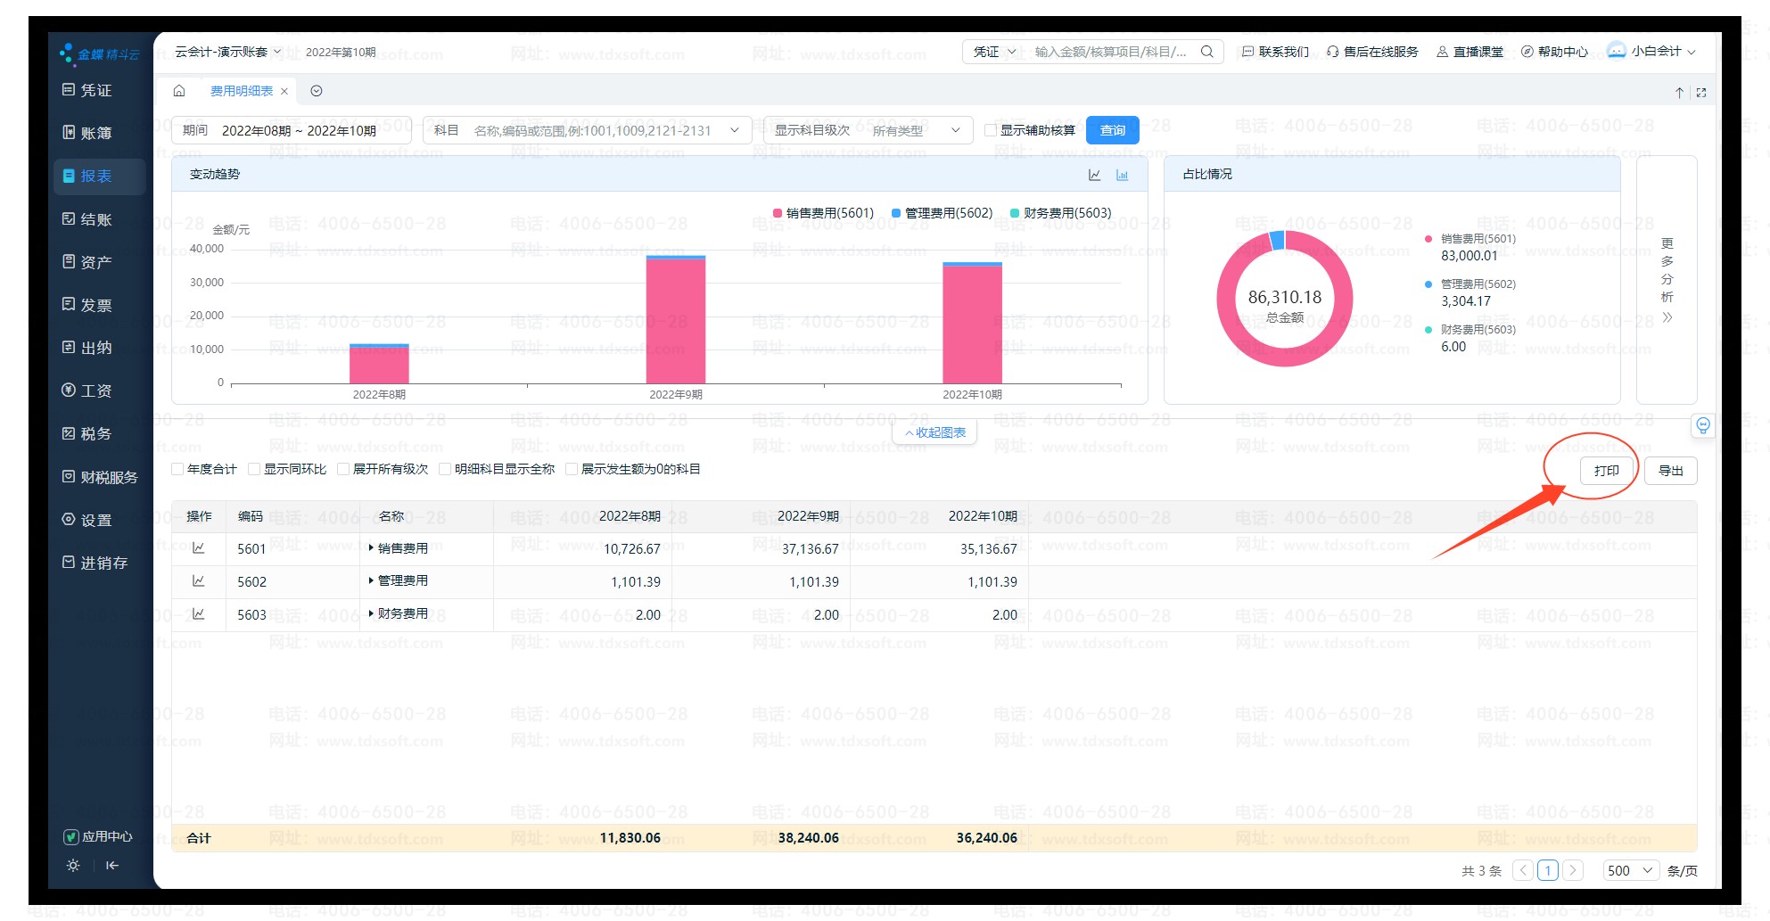The width and height of the screenshot is (1770, 921).
Task: Enable the 年度合计 checkbox
Action: (177, 469)
